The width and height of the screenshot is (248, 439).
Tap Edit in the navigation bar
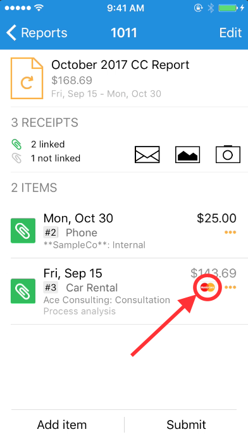pyautogui.click(x=230, y=33)
